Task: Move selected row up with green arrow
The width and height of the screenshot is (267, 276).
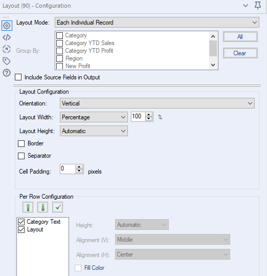Action: pyautogui.click(x=28, y=207)
